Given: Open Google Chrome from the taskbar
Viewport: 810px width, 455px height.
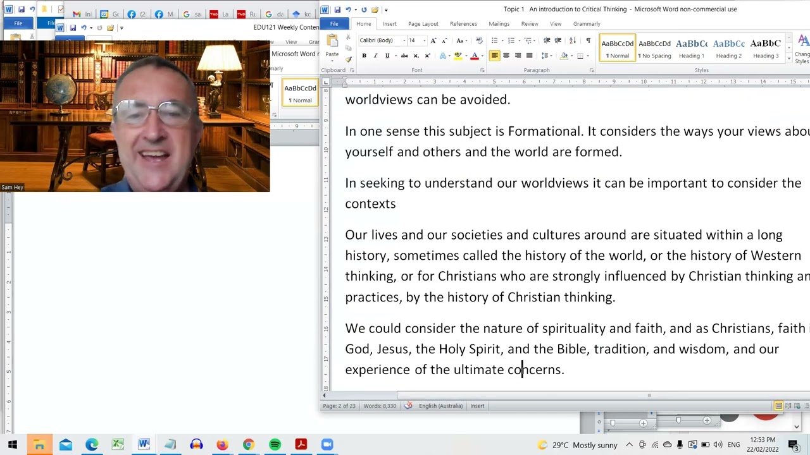Looking at the screenshot, I should (248, 445).
